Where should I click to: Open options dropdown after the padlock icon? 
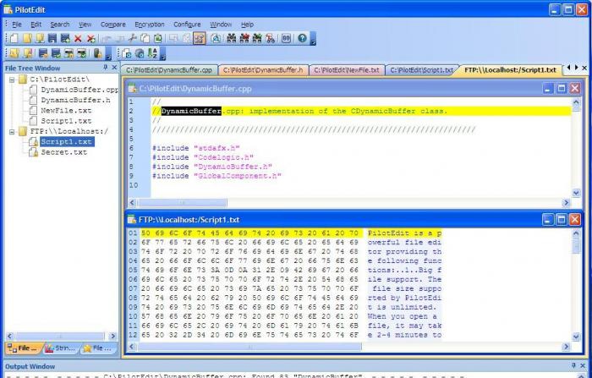[x=108, y=53]
